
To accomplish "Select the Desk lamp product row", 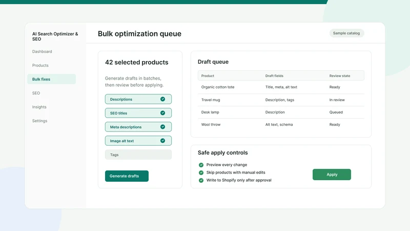I will click(x=281, y=112).
